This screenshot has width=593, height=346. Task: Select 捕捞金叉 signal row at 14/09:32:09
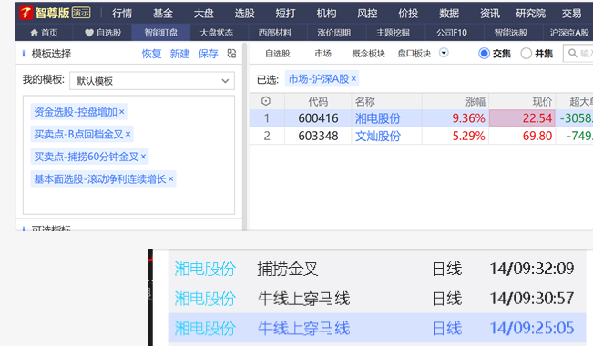(x=377, y=269)
